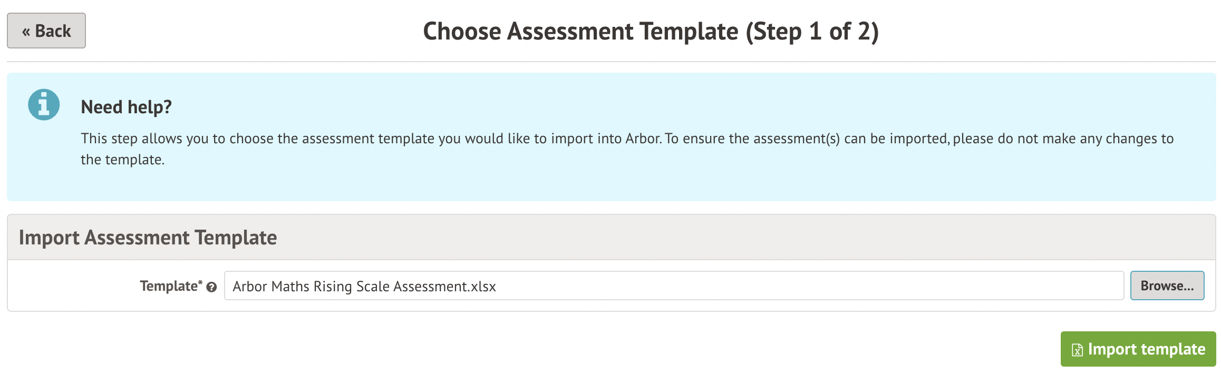Click the Template field help question-mark icon

212,287
